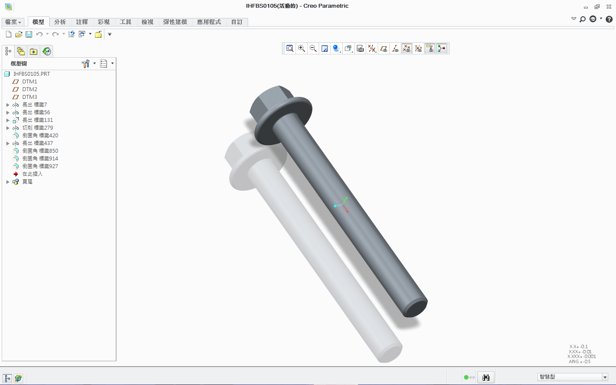Select 倒圓角 標識850 in model tree

[40, 151]
